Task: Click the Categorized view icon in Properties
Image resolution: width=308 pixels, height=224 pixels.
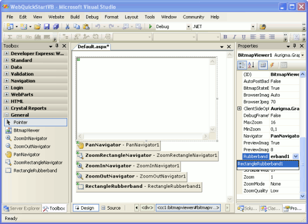Action: pyautogui.click(x=242, y=65)
